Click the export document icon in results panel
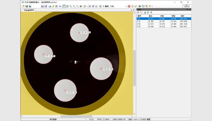This screenshot has height=121, width=212. pos(144,13)
